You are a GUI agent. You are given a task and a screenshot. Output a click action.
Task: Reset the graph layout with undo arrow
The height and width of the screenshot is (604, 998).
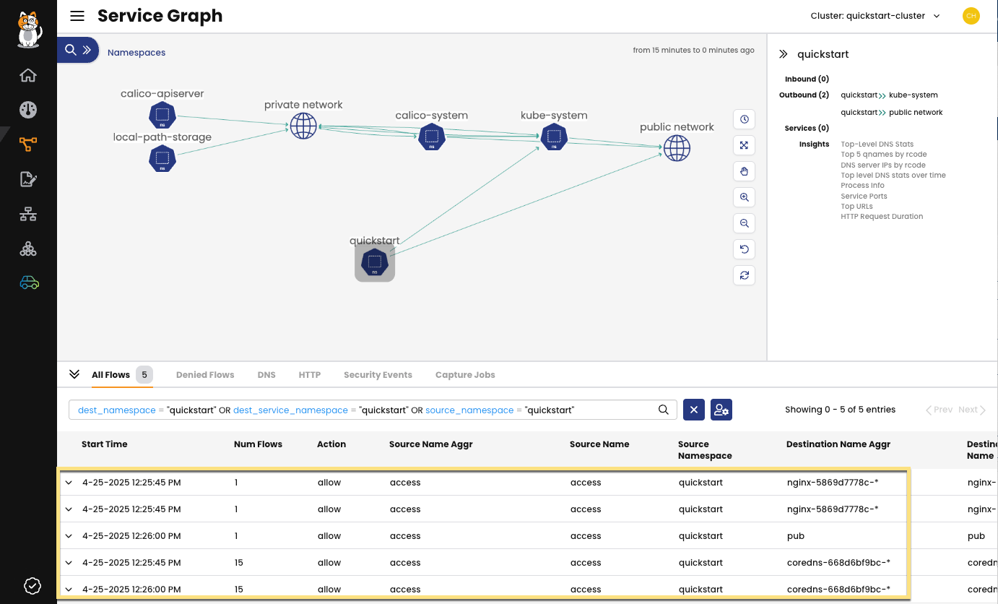coord(744,249)
